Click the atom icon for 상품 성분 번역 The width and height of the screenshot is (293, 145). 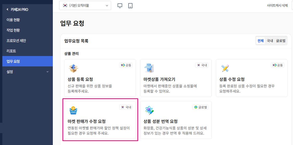coord(149,110)
